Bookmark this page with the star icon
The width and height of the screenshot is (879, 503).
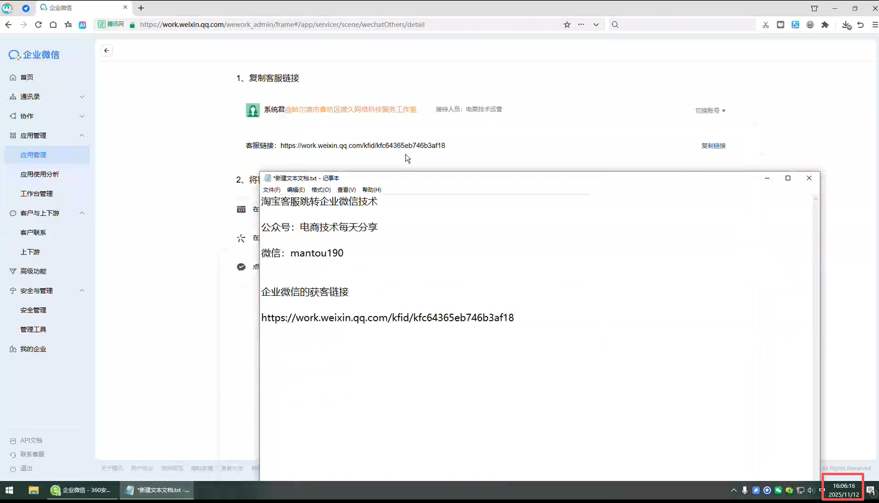click(567, 25)
